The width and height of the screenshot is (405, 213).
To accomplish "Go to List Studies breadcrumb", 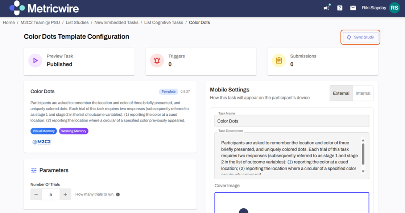I will pos(77,22).
